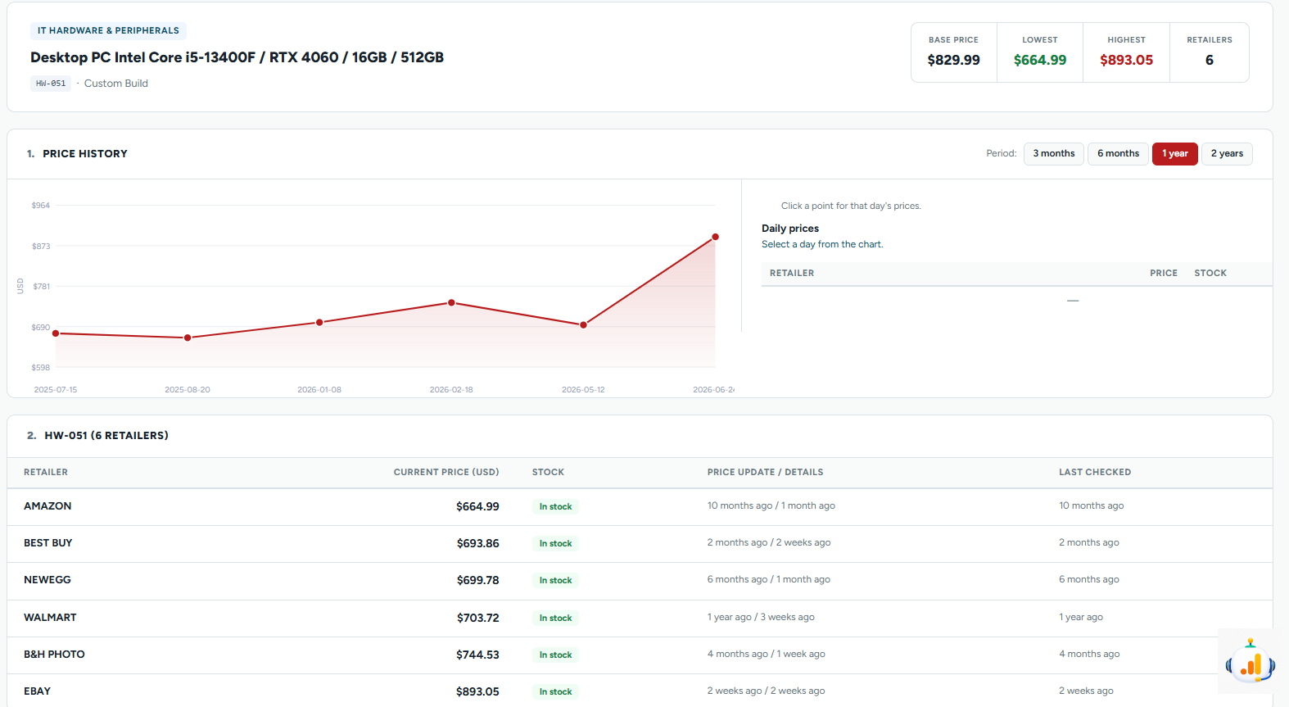Open the B&H Photo retailer row
Screen dimensions: 1289x707
[x=640, y=655]
